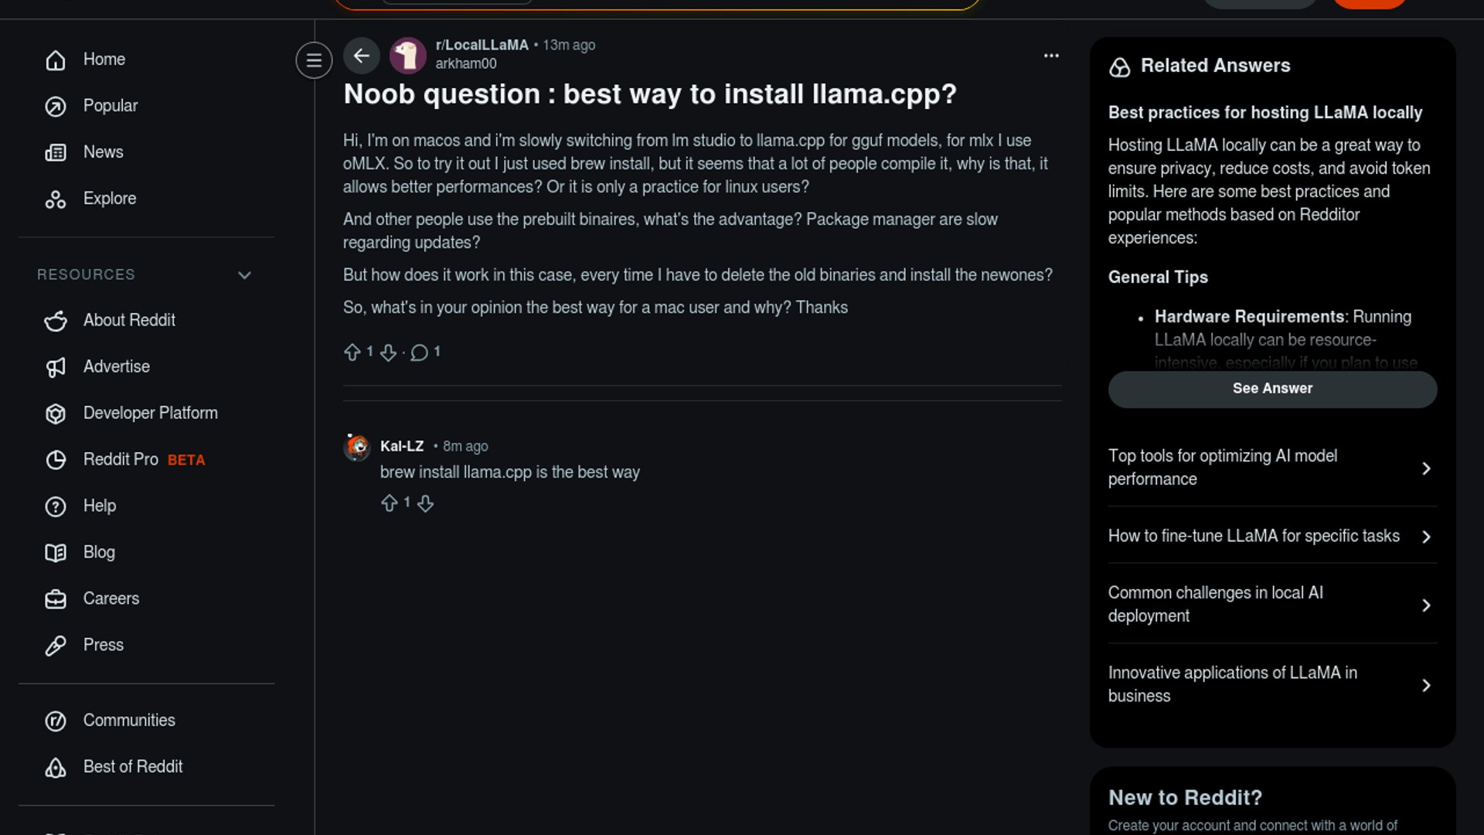Click the r/LocalLLaMA community avatar
This screenshot has height=835, width=1484.
pos(407,56)
